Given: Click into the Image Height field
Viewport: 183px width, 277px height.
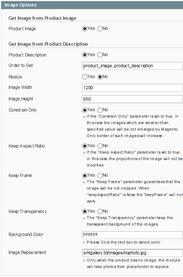Looking at the screenshot, I should pyautogui.click(x=132, y=99).
